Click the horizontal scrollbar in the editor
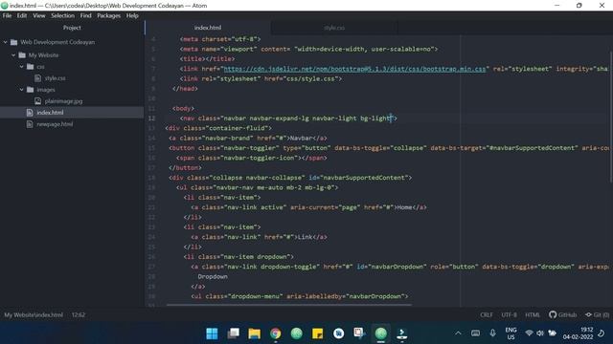This screenshot has width=613, height=344. (x=289, y=305)
